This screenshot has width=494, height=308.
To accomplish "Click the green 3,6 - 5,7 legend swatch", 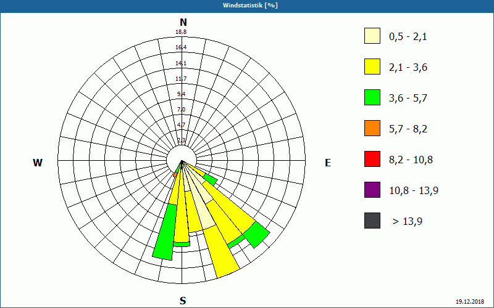I will click(x=372, y=97).
